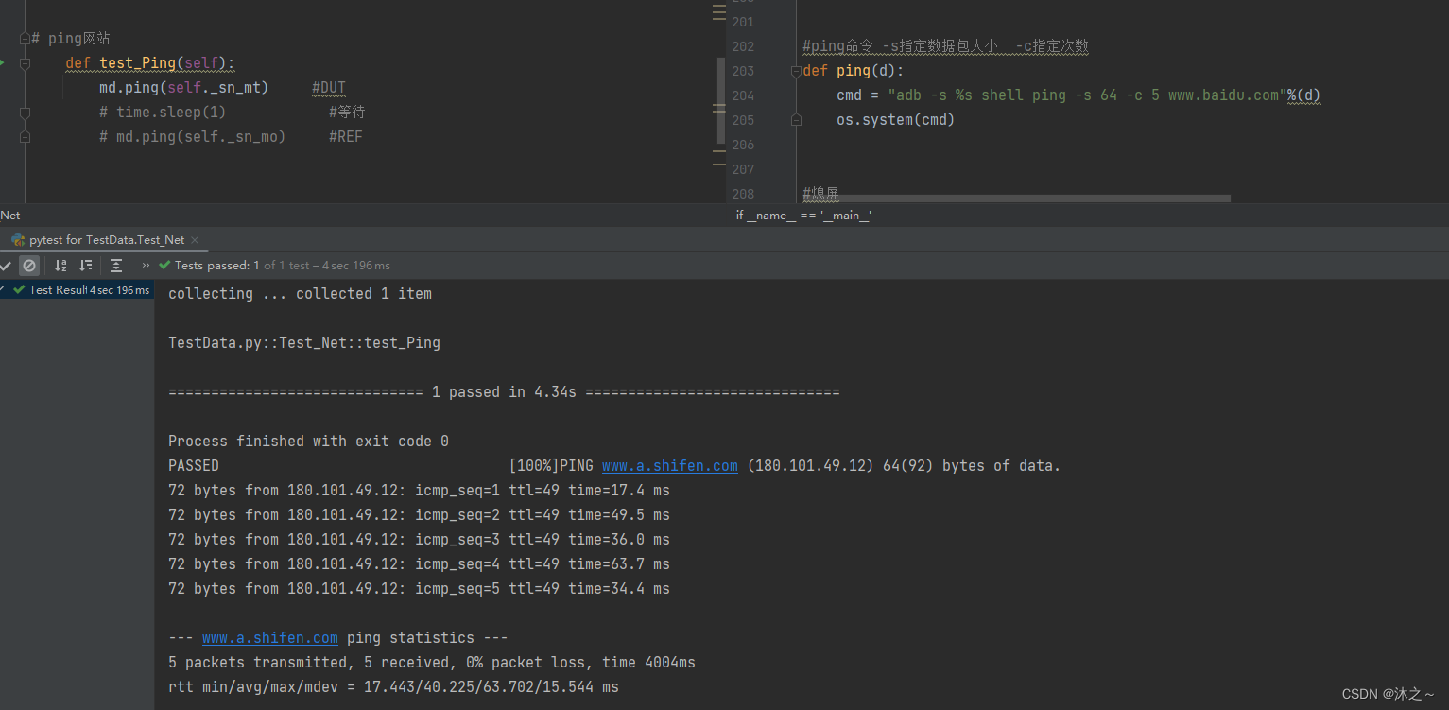The image size is (1449, 710).
Task: Open the overflow toolbar actions chevron
Action: pos(146,265)
